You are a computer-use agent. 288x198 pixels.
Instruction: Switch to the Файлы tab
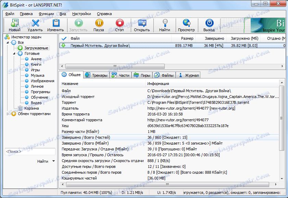tap(164, 75)
